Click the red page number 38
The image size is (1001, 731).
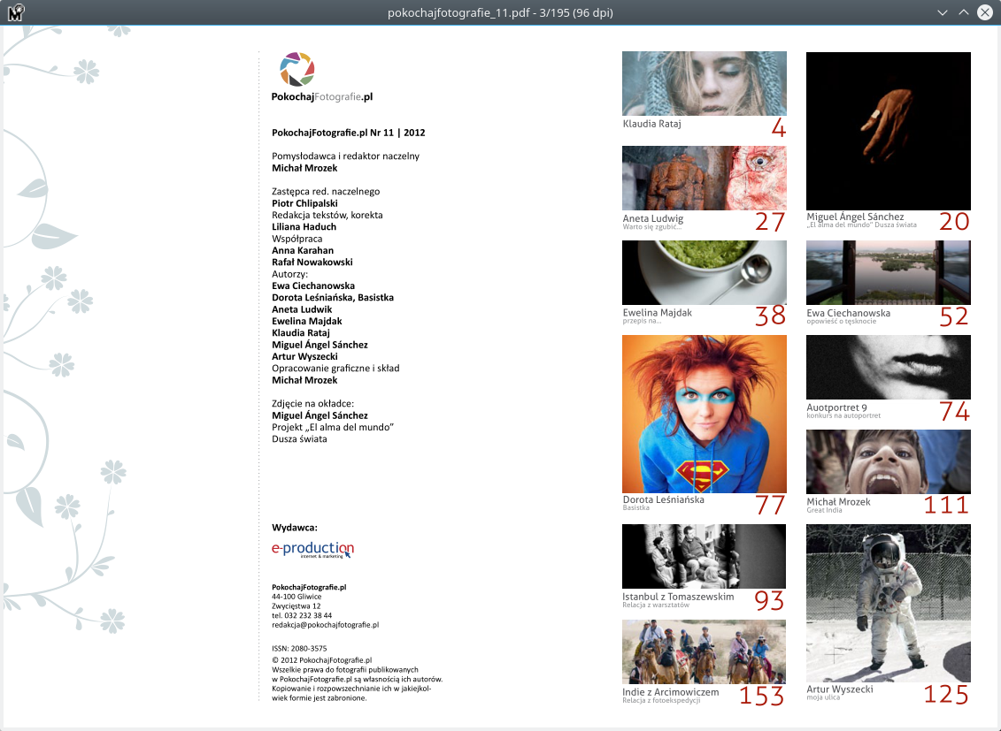770,316
